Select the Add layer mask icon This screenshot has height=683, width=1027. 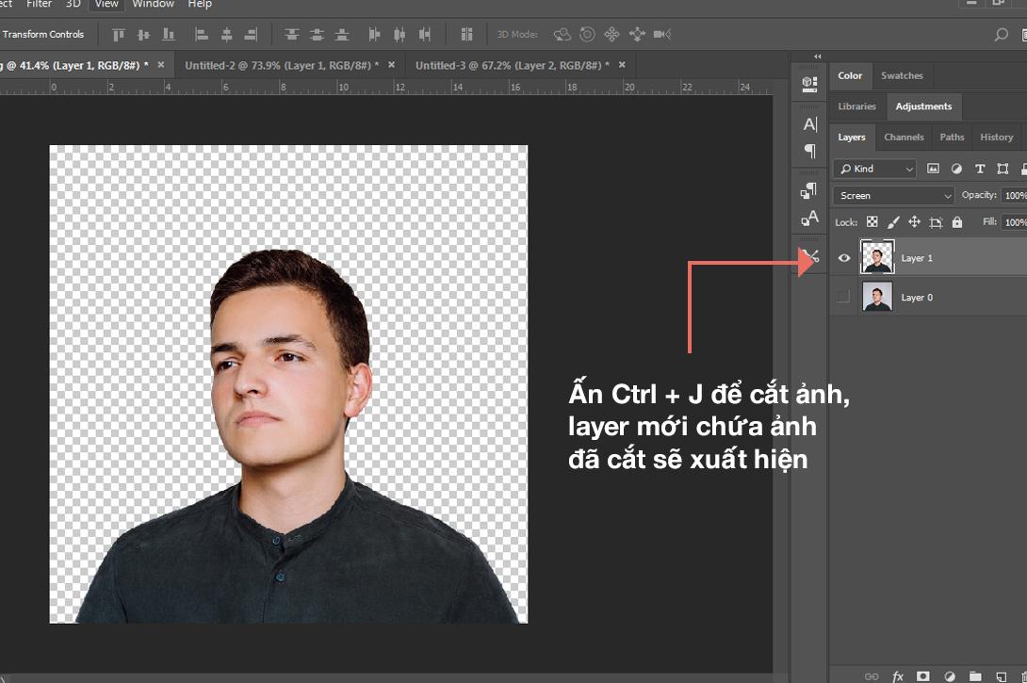(922, 675)
